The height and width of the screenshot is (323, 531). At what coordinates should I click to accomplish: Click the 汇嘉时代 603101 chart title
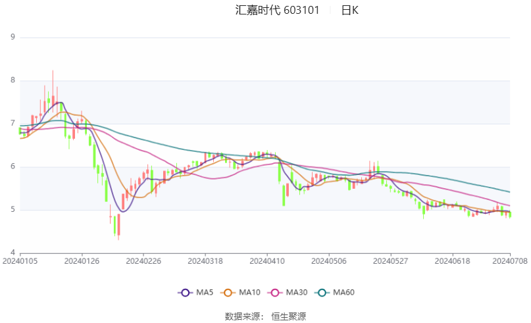point(277,10)
